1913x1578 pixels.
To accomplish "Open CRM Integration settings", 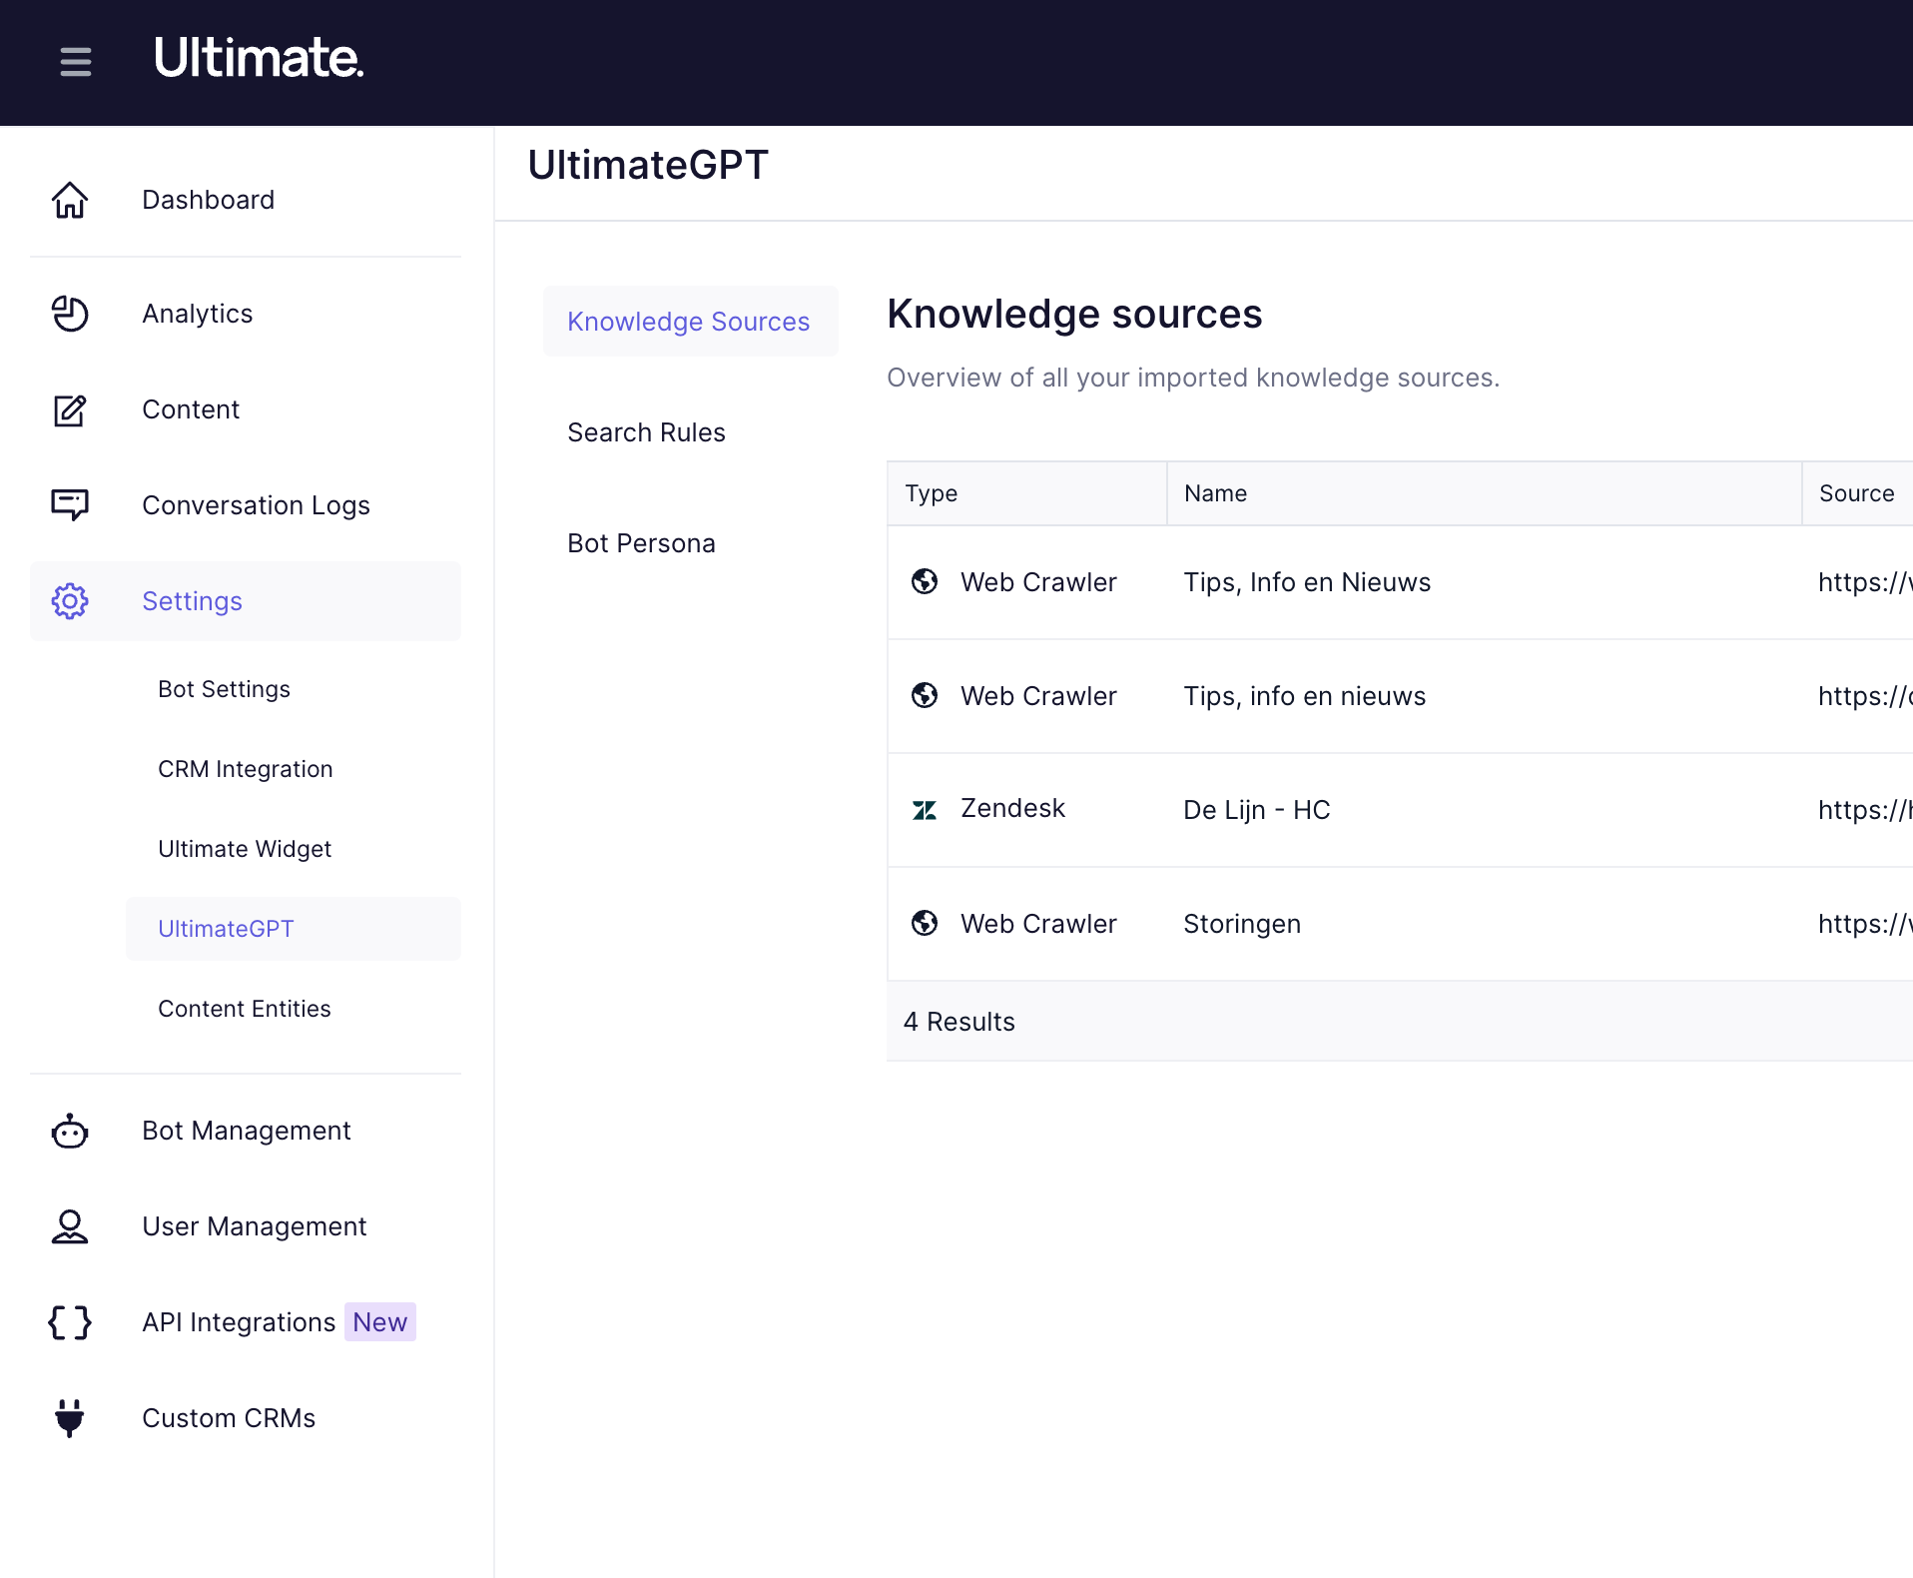I will pos(245,768).
